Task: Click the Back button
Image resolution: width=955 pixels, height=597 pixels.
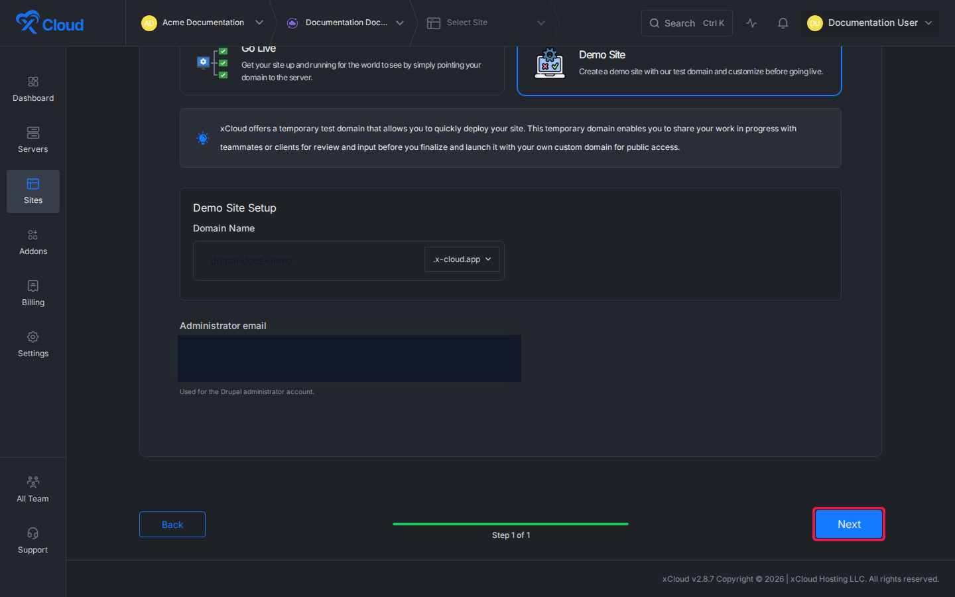Action: 172,525
